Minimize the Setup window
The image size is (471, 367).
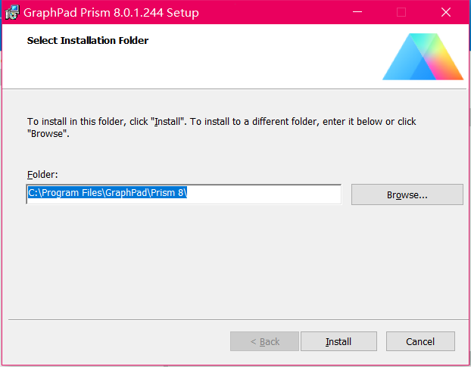coord(357,12)
